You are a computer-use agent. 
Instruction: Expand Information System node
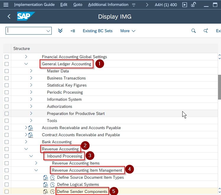tap(31, 99)
